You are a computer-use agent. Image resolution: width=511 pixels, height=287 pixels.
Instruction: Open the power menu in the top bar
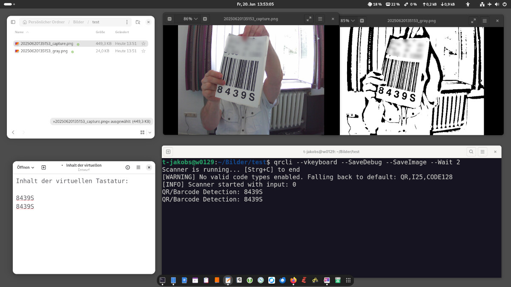click(x=505, y=4)
